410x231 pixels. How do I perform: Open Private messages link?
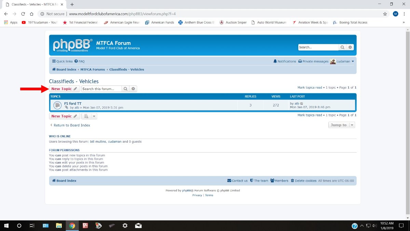pyautogui.click(x=313, y=61)
